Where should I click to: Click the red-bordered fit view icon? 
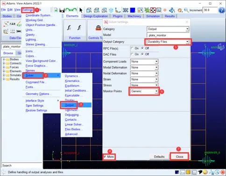point(153,10)
